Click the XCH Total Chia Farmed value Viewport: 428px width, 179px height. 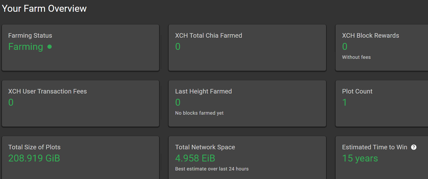[178, 47]
